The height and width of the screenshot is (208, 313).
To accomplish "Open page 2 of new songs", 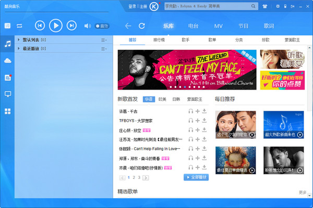I will (x=134, y=177).
